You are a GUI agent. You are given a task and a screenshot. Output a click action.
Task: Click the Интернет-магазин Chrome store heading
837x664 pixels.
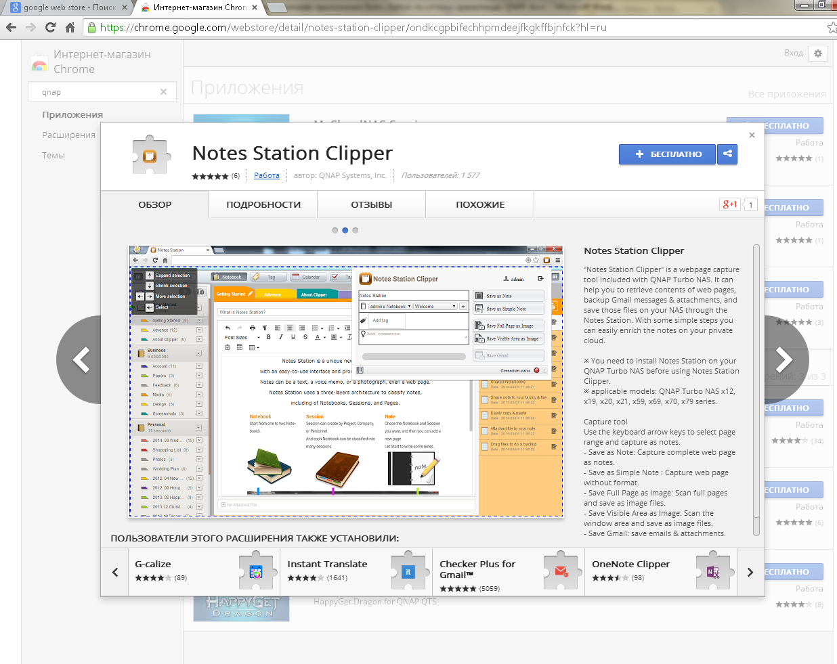[102, 62]
